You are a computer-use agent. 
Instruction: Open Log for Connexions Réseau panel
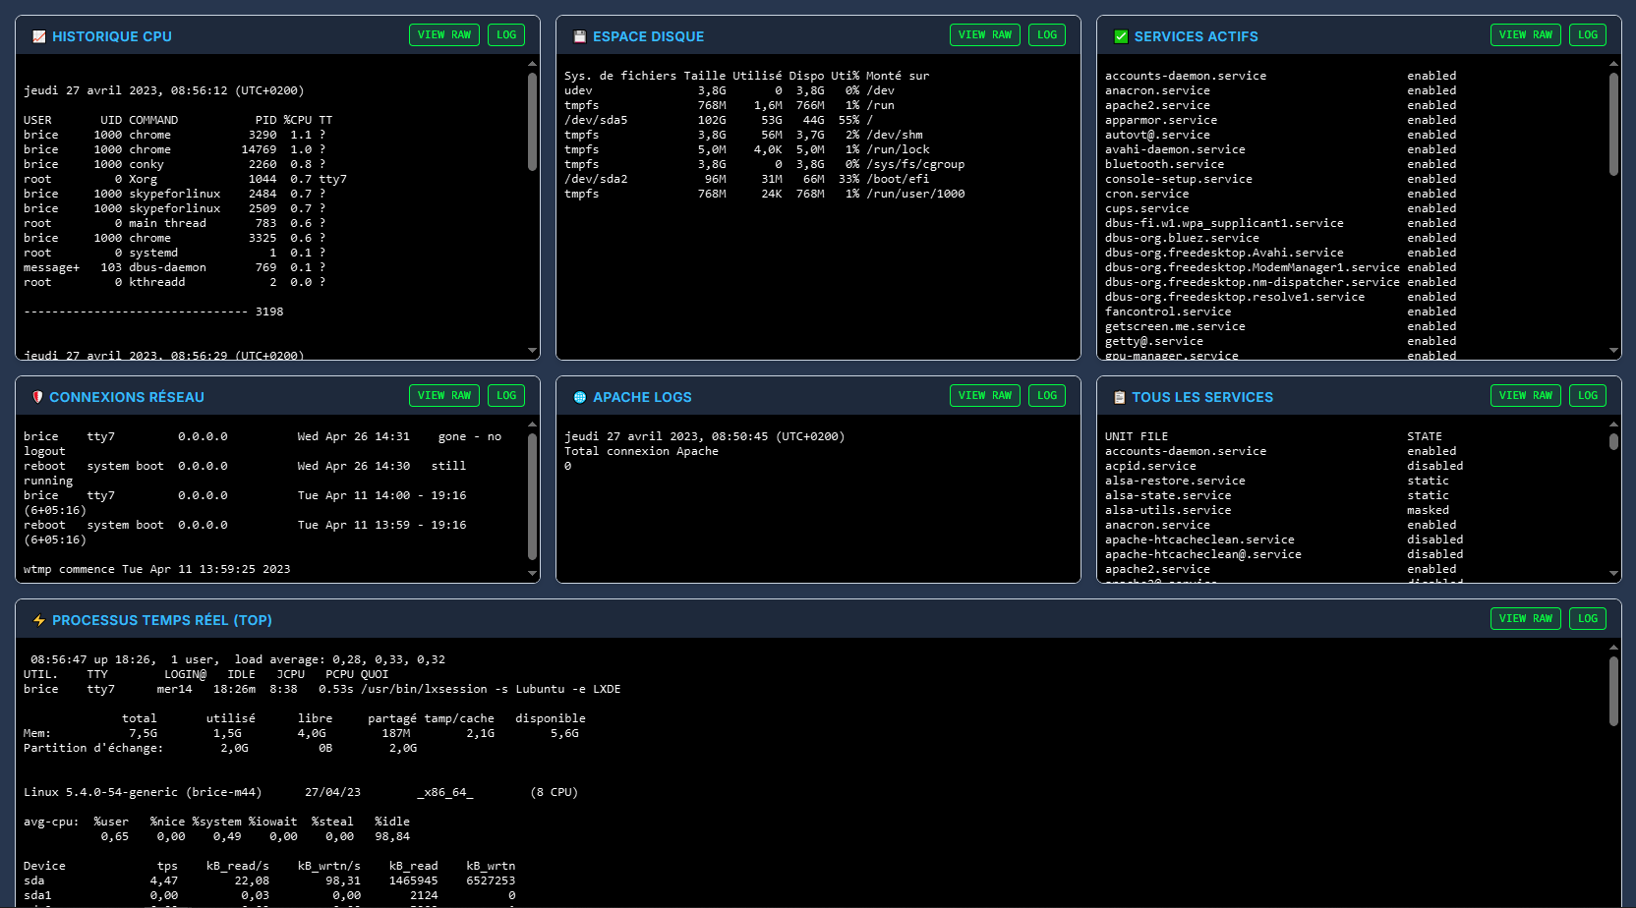point(506,395)
